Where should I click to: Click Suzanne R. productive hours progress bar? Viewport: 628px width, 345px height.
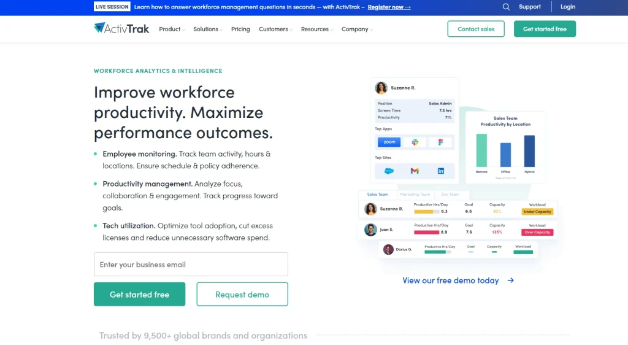click(x=427, y=212)
